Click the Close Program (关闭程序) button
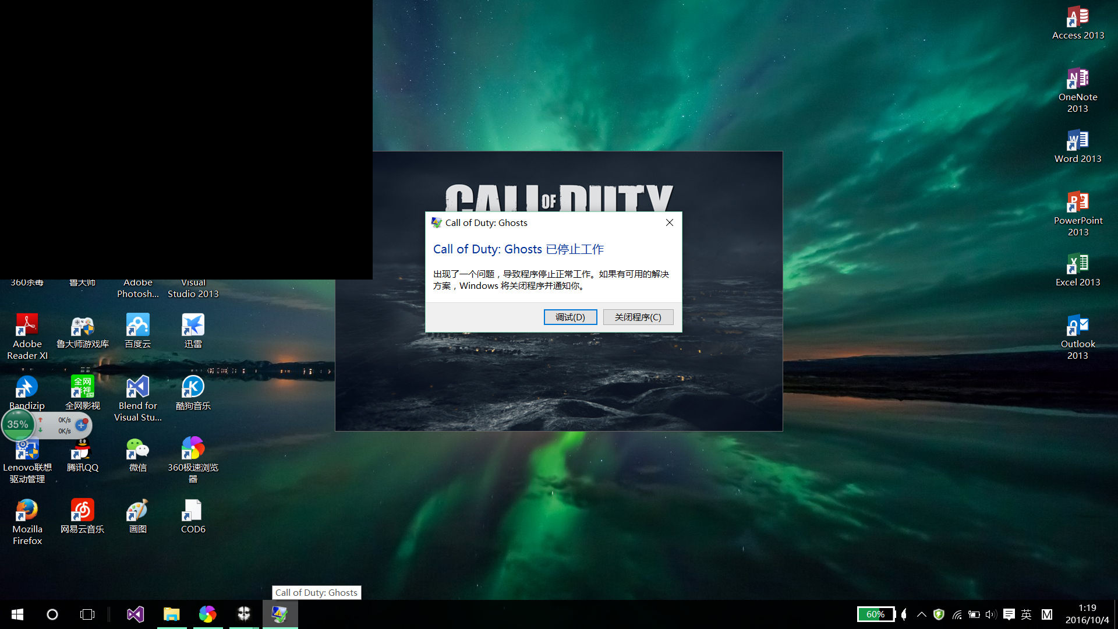Image resolution: width=1118 pixels, height=629 pixels. click(638, 317)
